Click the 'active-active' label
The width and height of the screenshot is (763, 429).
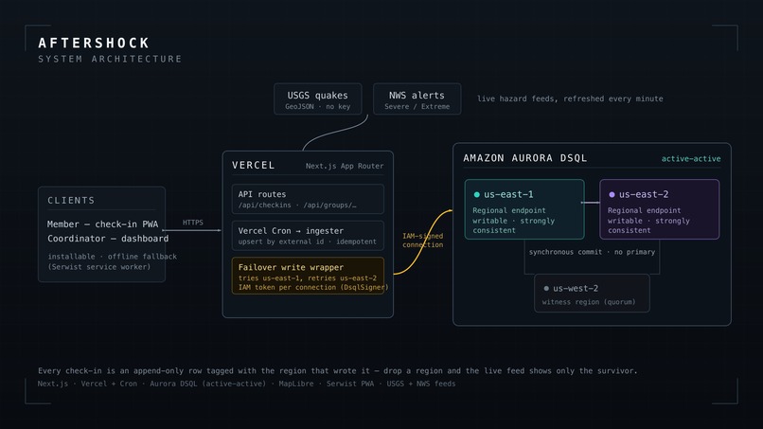click(x=691, y=159)
